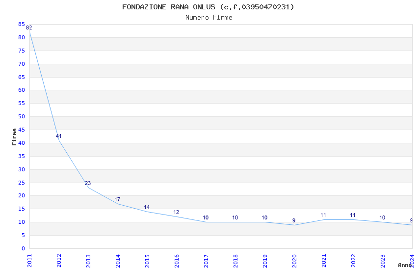Click the data label 23

[88, 183]
